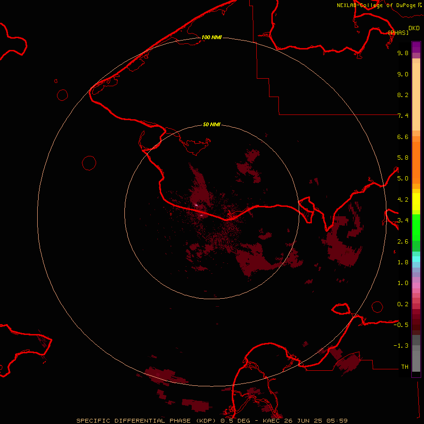The height and width of the screenshot is (424, 424).
Task: Click the 100 NMI range ring label
Action: click(x=212, y=37)
